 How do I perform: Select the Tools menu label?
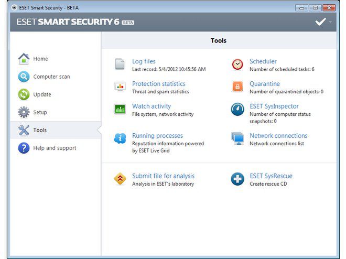[x=40, y=130]
